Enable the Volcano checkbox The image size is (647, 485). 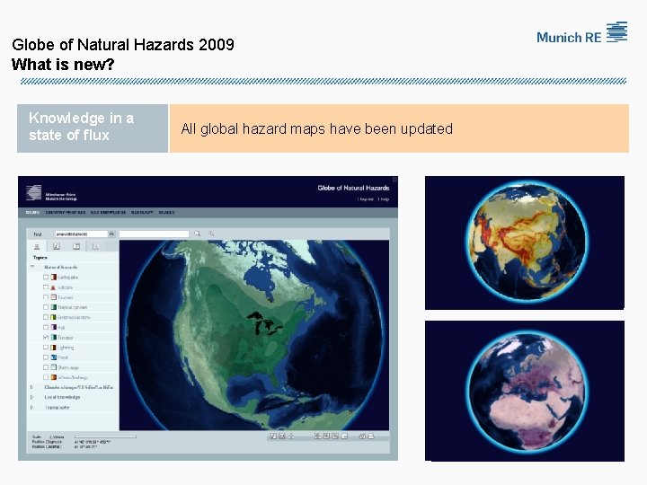(46, 287)
